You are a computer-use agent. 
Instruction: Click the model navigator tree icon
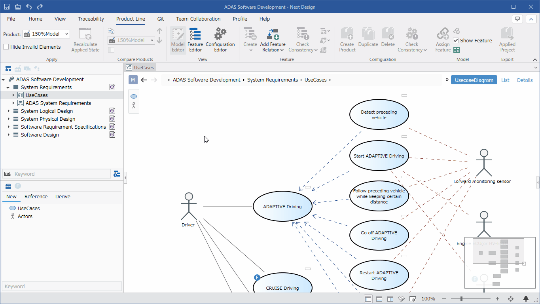click(x=8, y=68)
